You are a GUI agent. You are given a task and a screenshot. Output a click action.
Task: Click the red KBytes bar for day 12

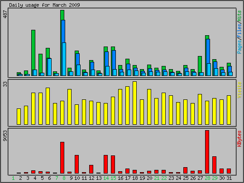point(91,169)
